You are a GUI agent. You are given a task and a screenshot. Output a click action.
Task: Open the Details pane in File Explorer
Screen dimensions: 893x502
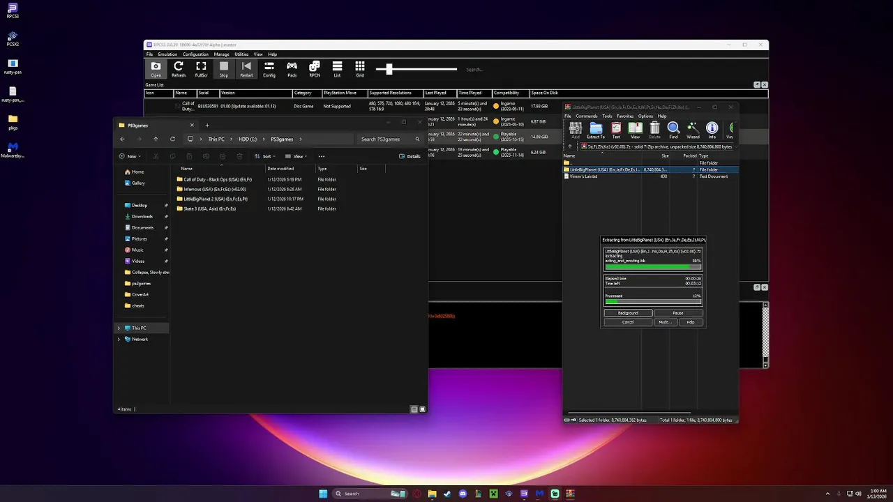tap(410, 156)
